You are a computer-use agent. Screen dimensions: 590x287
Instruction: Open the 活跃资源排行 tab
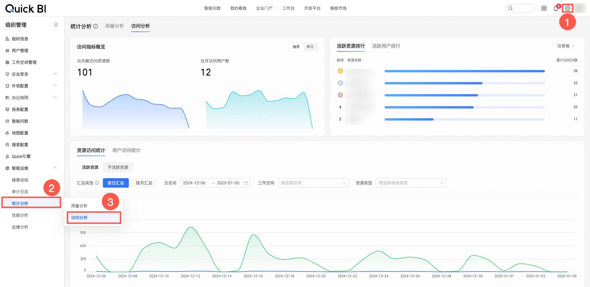(351, 46)
